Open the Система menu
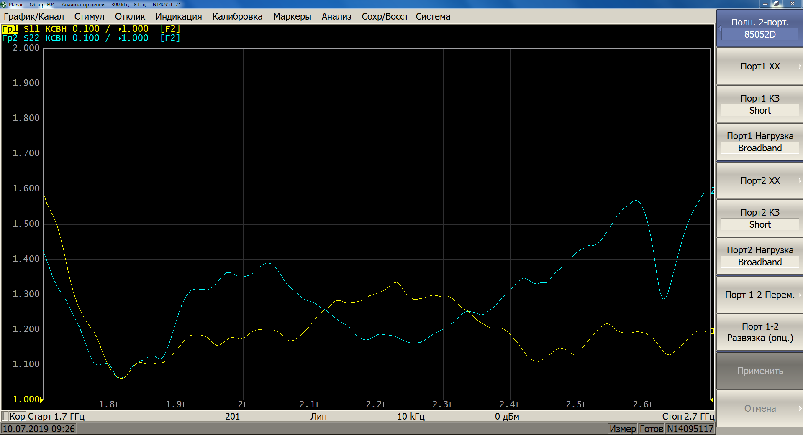The width and height of the screenshot is (803, 435). point(433,17)
